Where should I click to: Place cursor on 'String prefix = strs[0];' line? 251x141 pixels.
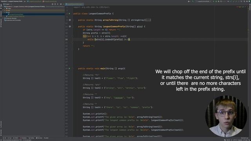(97, 33)
